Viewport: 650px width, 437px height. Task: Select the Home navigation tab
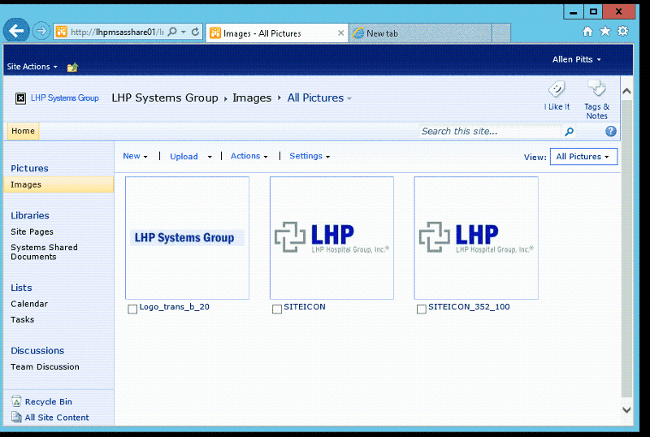(x=23, y=131)
